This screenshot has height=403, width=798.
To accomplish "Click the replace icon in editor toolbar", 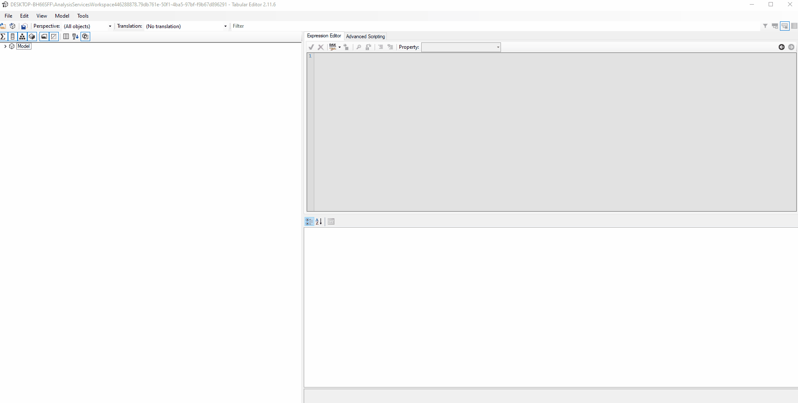I will [368, 47].
